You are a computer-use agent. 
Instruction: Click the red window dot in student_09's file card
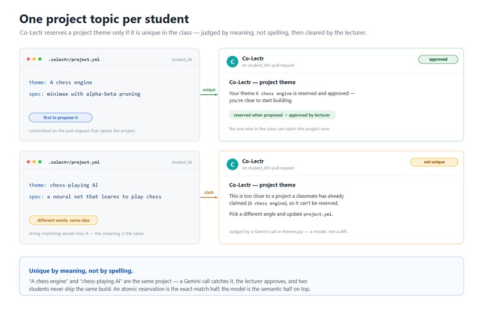28,162
